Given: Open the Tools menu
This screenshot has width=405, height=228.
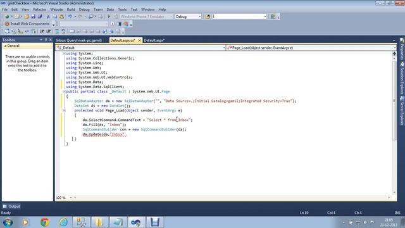Looking at the screenshot, I should (122, 9).
